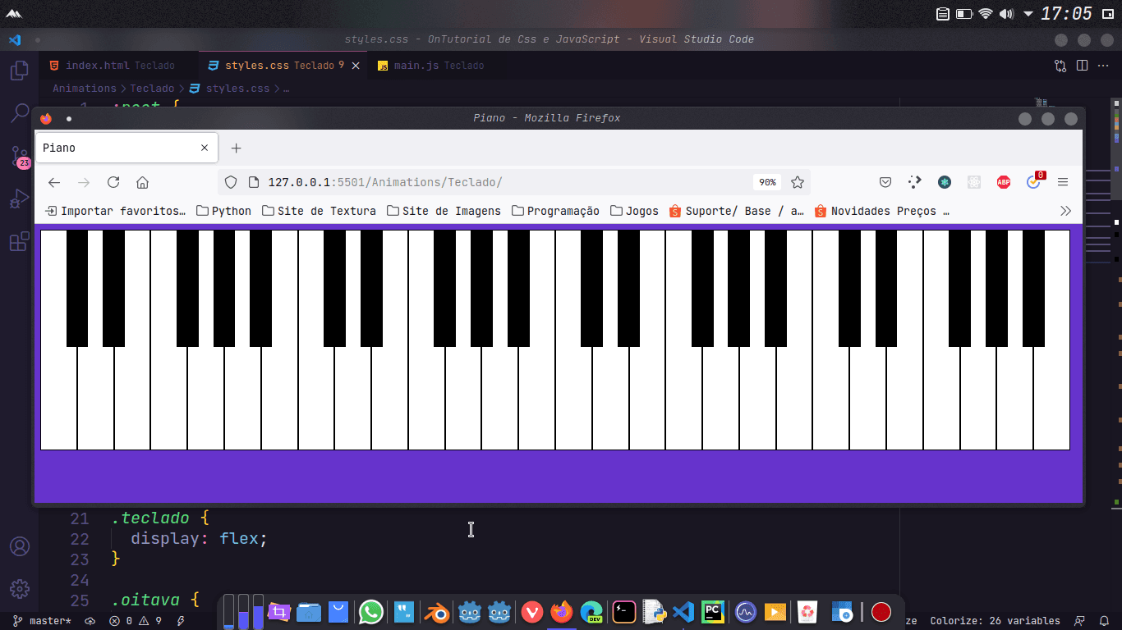This screenshot has width=1122, height=630.
Task: Click the red record button in dock
Action: pos(881,612)
